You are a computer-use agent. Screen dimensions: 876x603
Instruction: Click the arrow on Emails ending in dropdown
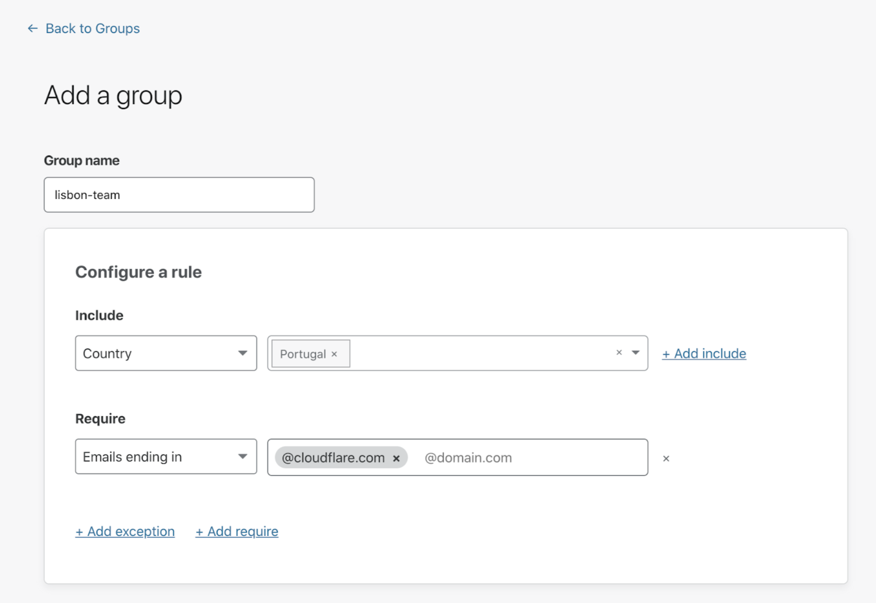(x=242, y=457)
